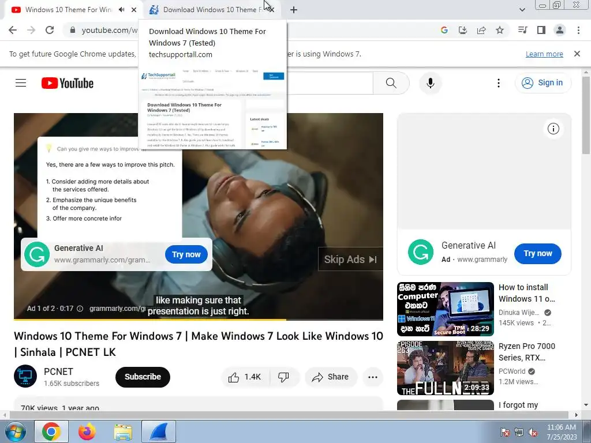Click the Chrome icon in the taskbar
Viewport: 591px width, 443px height.
[x=51, y=431]
